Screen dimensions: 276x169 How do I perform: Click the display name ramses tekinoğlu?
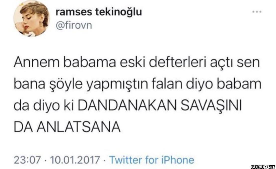coord(99,12)
